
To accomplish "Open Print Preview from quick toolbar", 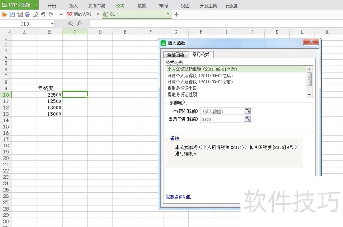I will pos(35,15).
